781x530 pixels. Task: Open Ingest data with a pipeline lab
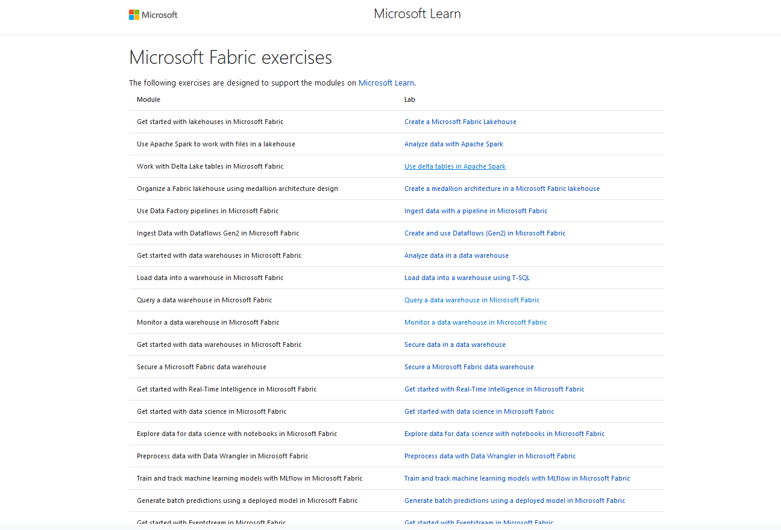tap(476, 211)
